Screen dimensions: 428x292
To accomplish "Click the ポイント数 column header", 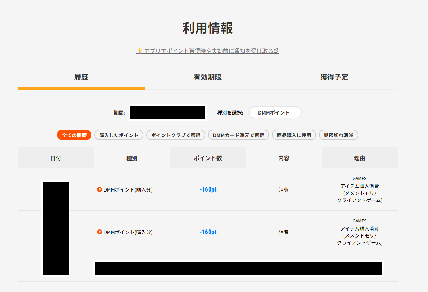I will pyautogui.click(x=207, y=158).
